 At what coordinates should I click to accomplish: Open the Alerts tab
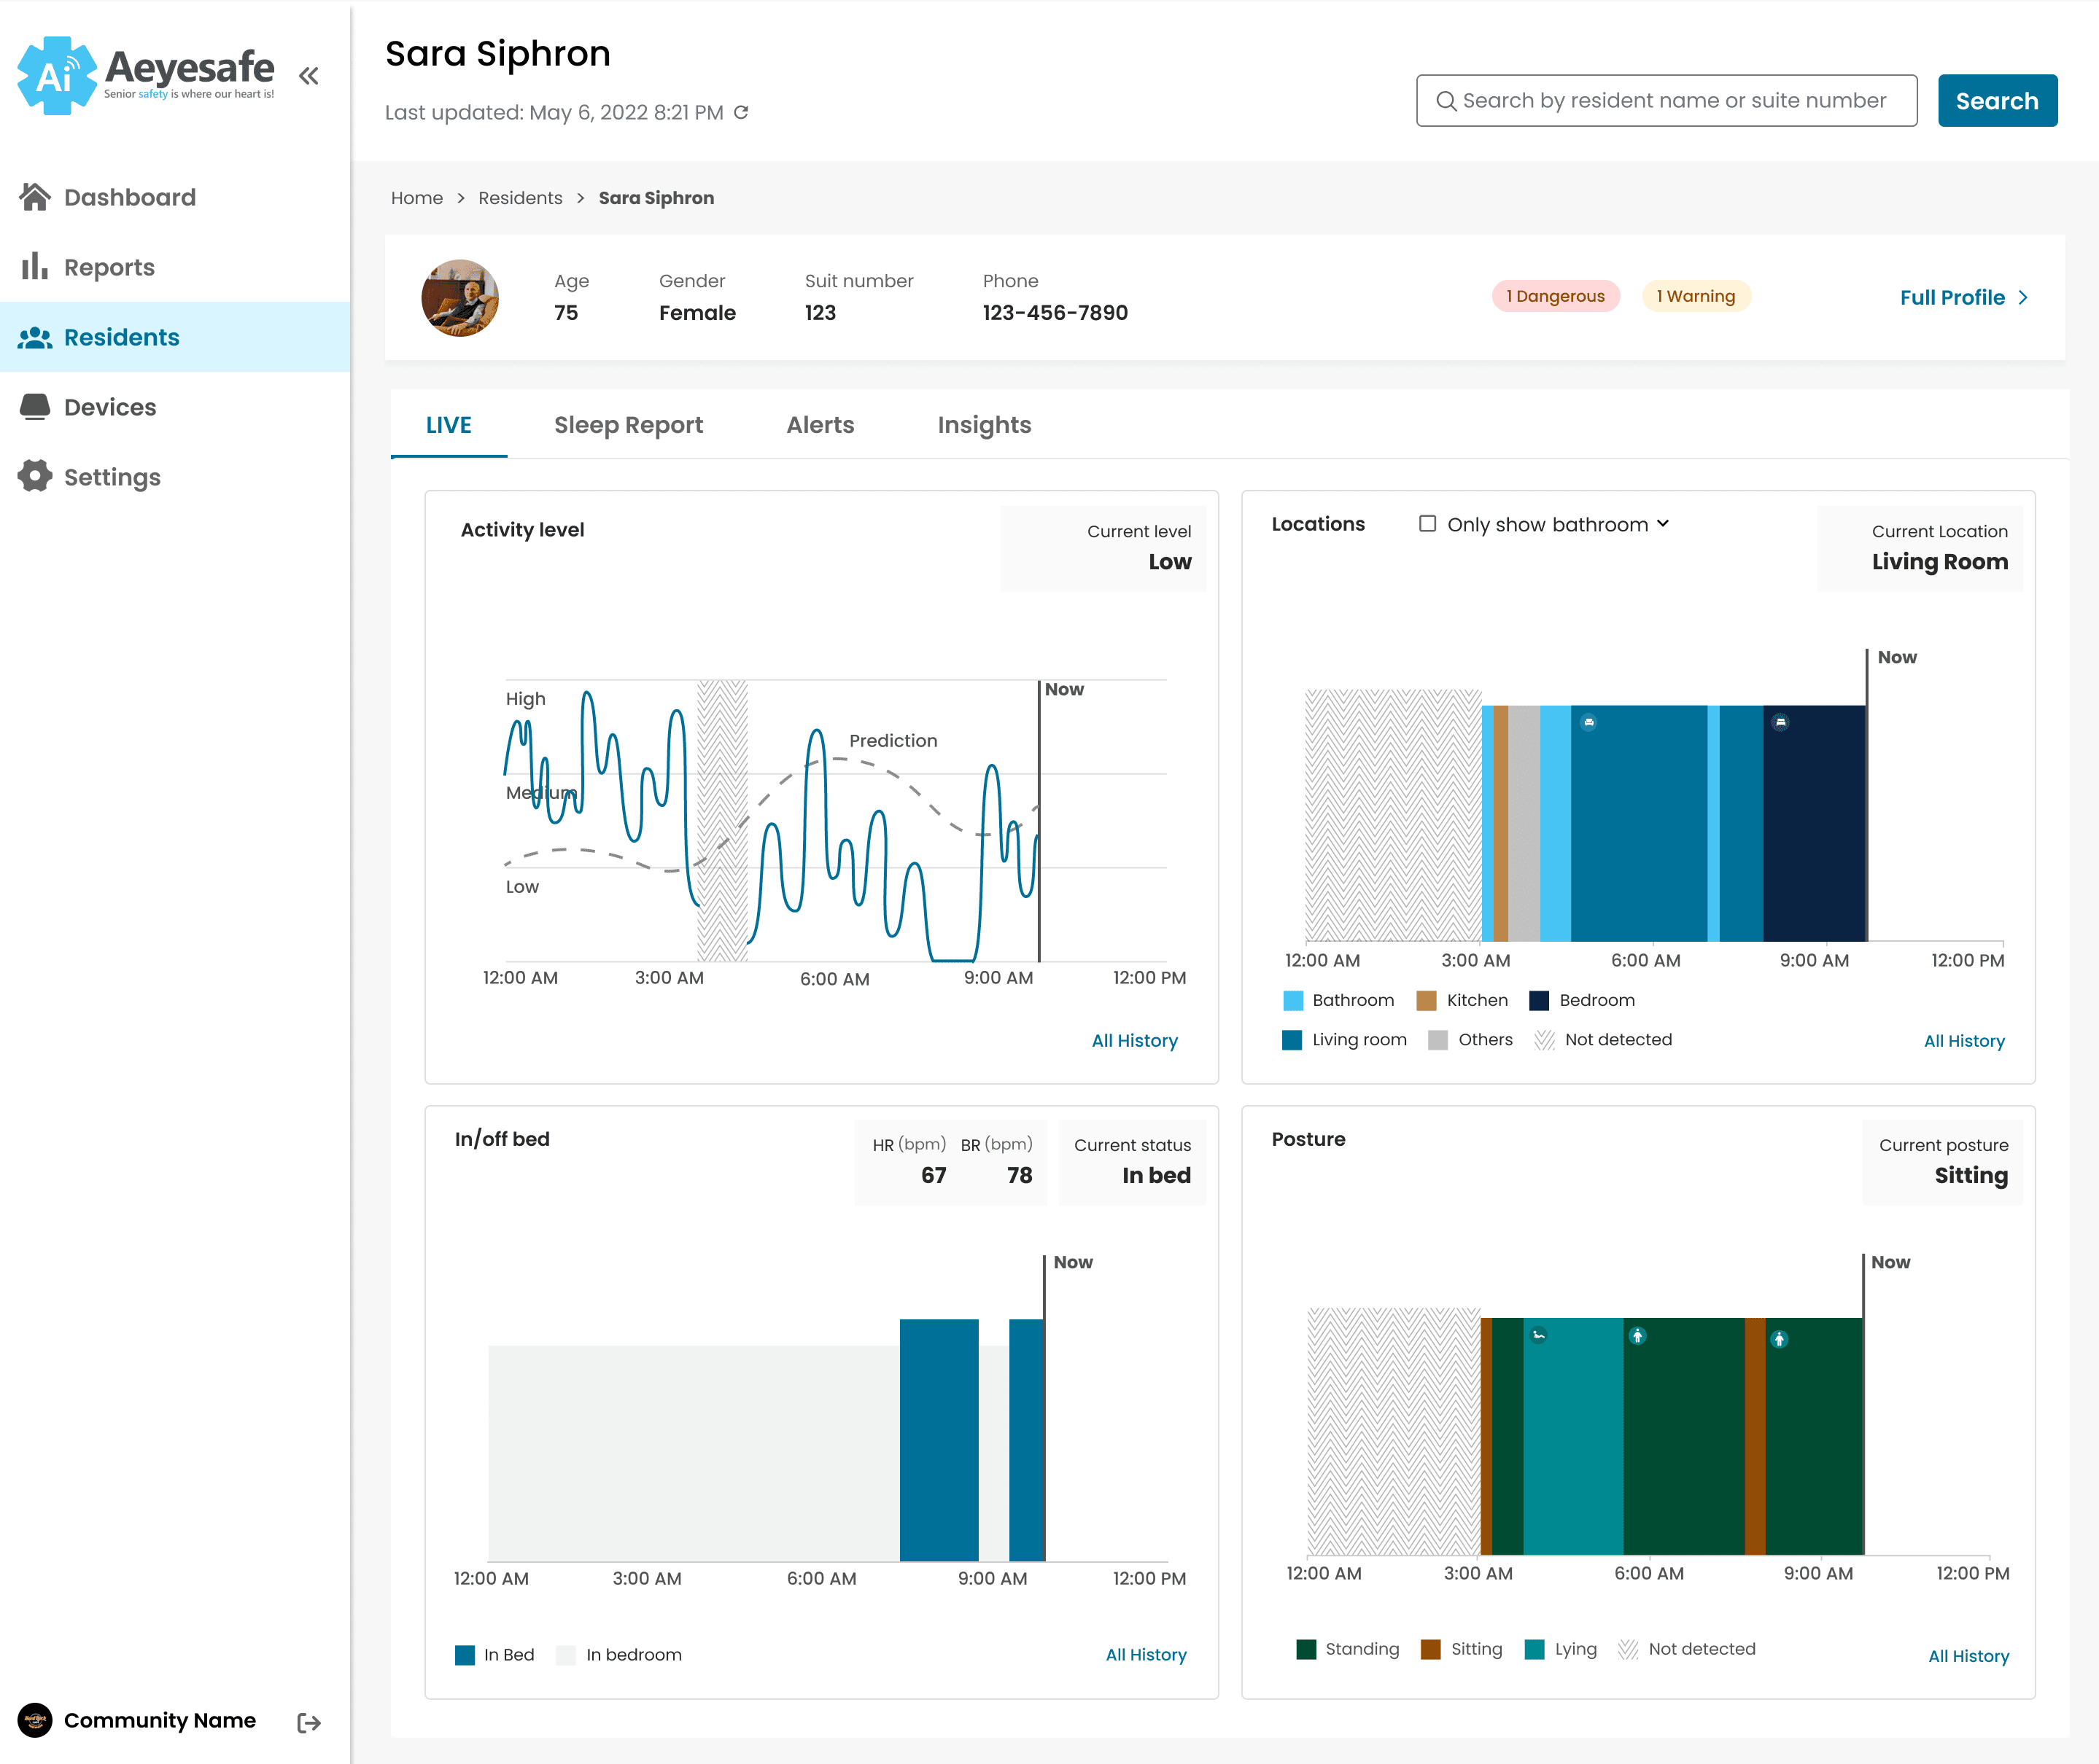pos(820,425)
